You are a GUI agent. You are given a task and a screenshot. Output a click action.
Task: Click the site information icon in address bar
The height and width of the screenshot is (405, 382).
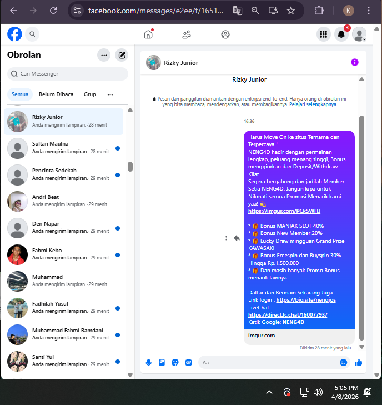point(77,11)
